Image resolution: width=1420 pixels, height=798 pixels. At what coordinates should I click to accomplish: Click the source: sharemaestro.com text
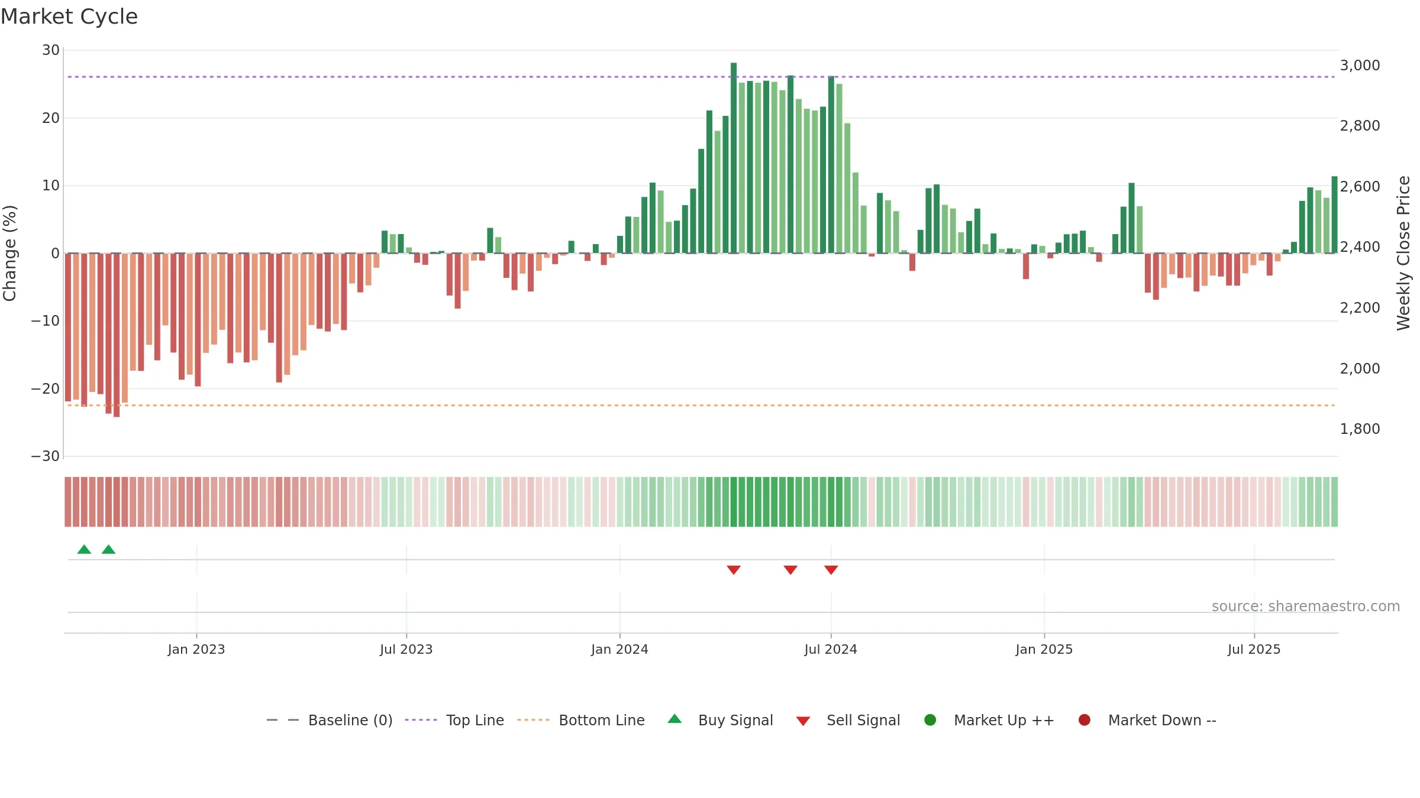pos(1306,606)
